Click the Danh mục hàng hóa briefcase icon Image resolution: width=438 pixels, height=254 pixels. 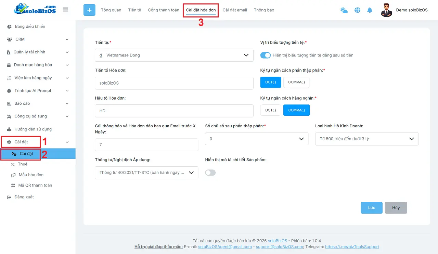point(9,65)
